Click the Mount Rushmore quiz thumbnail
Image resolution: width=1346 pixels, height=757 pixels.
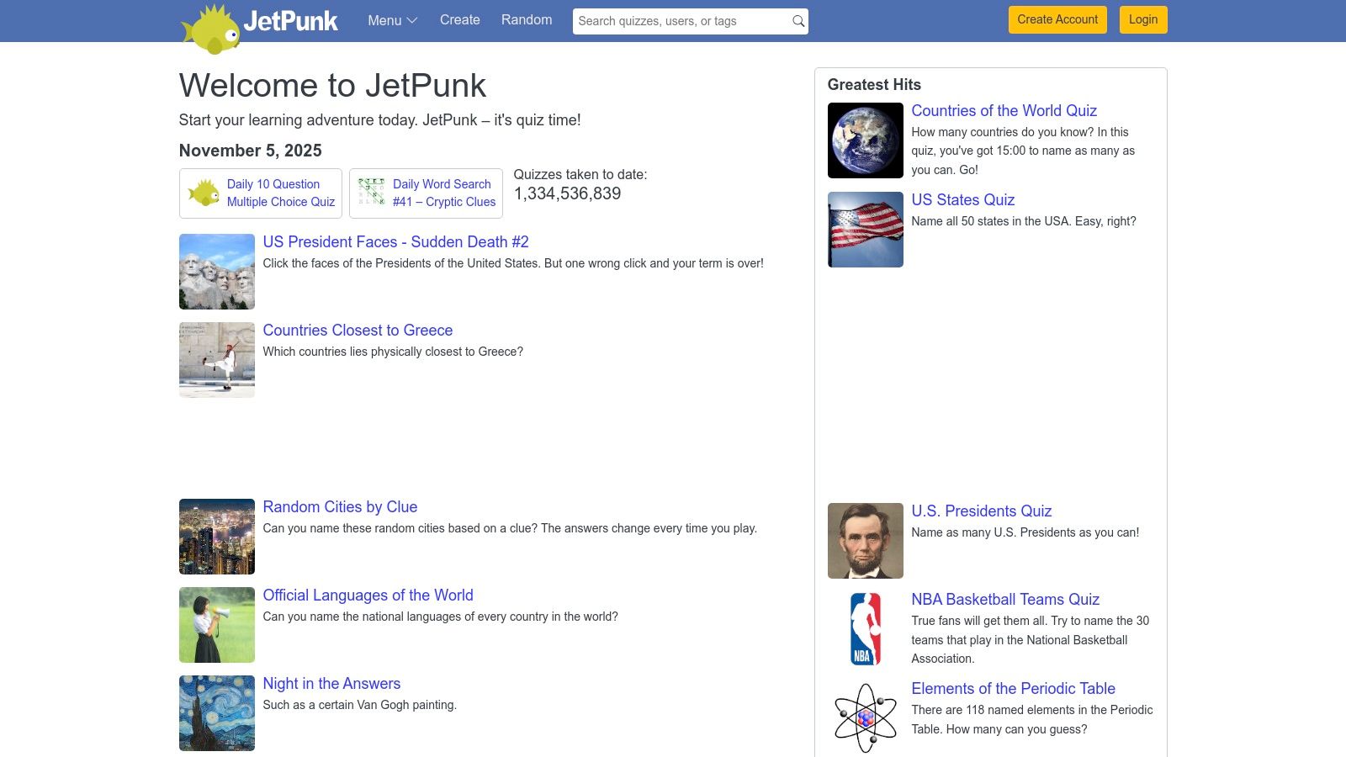point(216,271)
